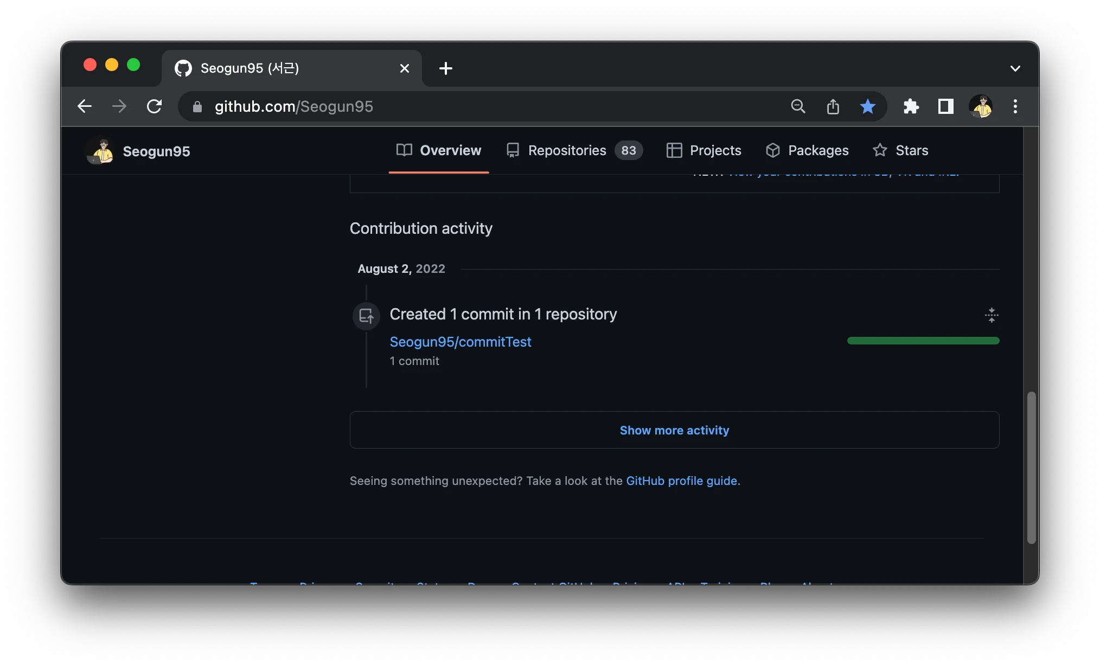Click the Show more activity button
This screenshot has width=1100, height=665.
click(674, 430)
